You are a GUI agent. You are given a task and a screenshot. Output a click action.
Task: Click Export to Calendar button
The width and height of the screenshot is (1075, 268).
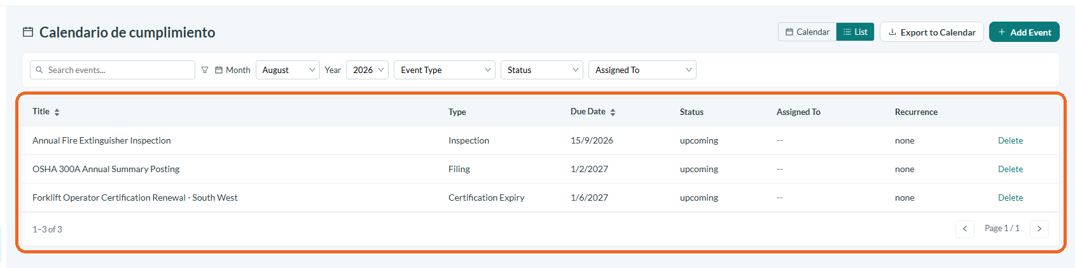[932, 32]
